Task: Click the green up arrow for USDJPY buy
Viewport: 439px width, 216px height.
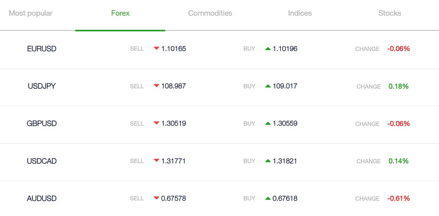Action: [x=268, y=86]
